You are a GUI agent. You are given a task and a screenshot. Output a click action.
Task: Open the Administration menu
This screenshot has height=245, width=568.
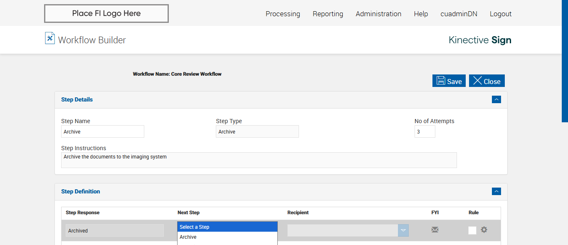click(378, 14)
